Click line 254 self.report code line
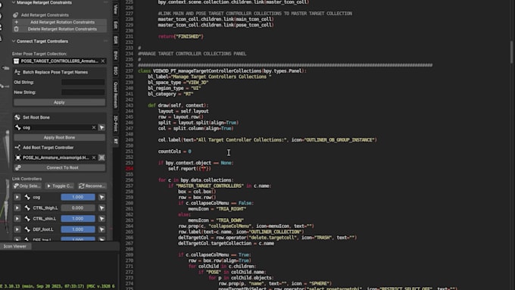515x290 pixels. pos(189,169)
